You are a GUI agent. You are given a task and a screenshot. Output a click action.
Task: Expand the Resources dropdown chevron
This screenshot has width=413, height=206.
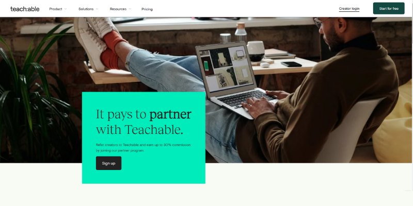(x=130, y=9)
